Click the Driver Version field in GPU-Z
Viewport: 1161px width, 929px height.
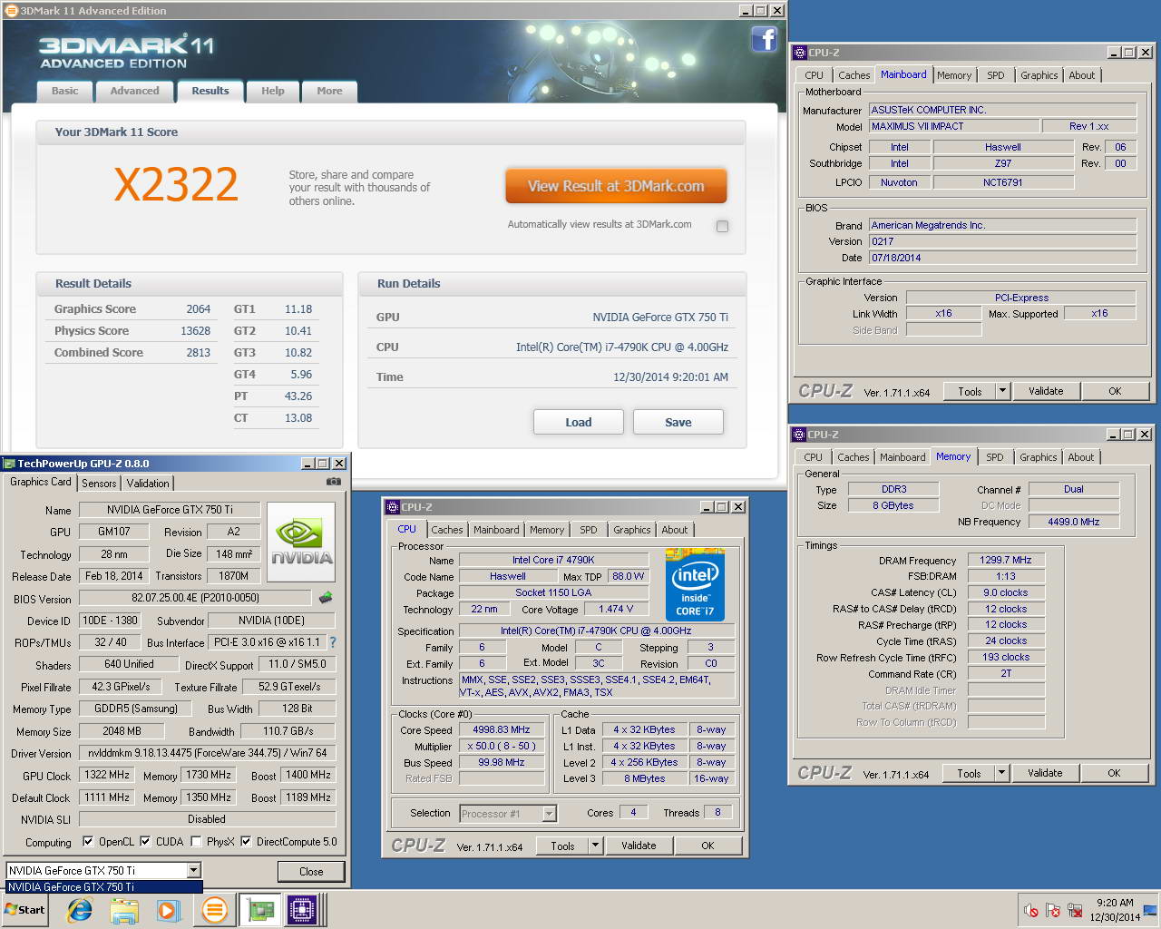pos(208,753)
